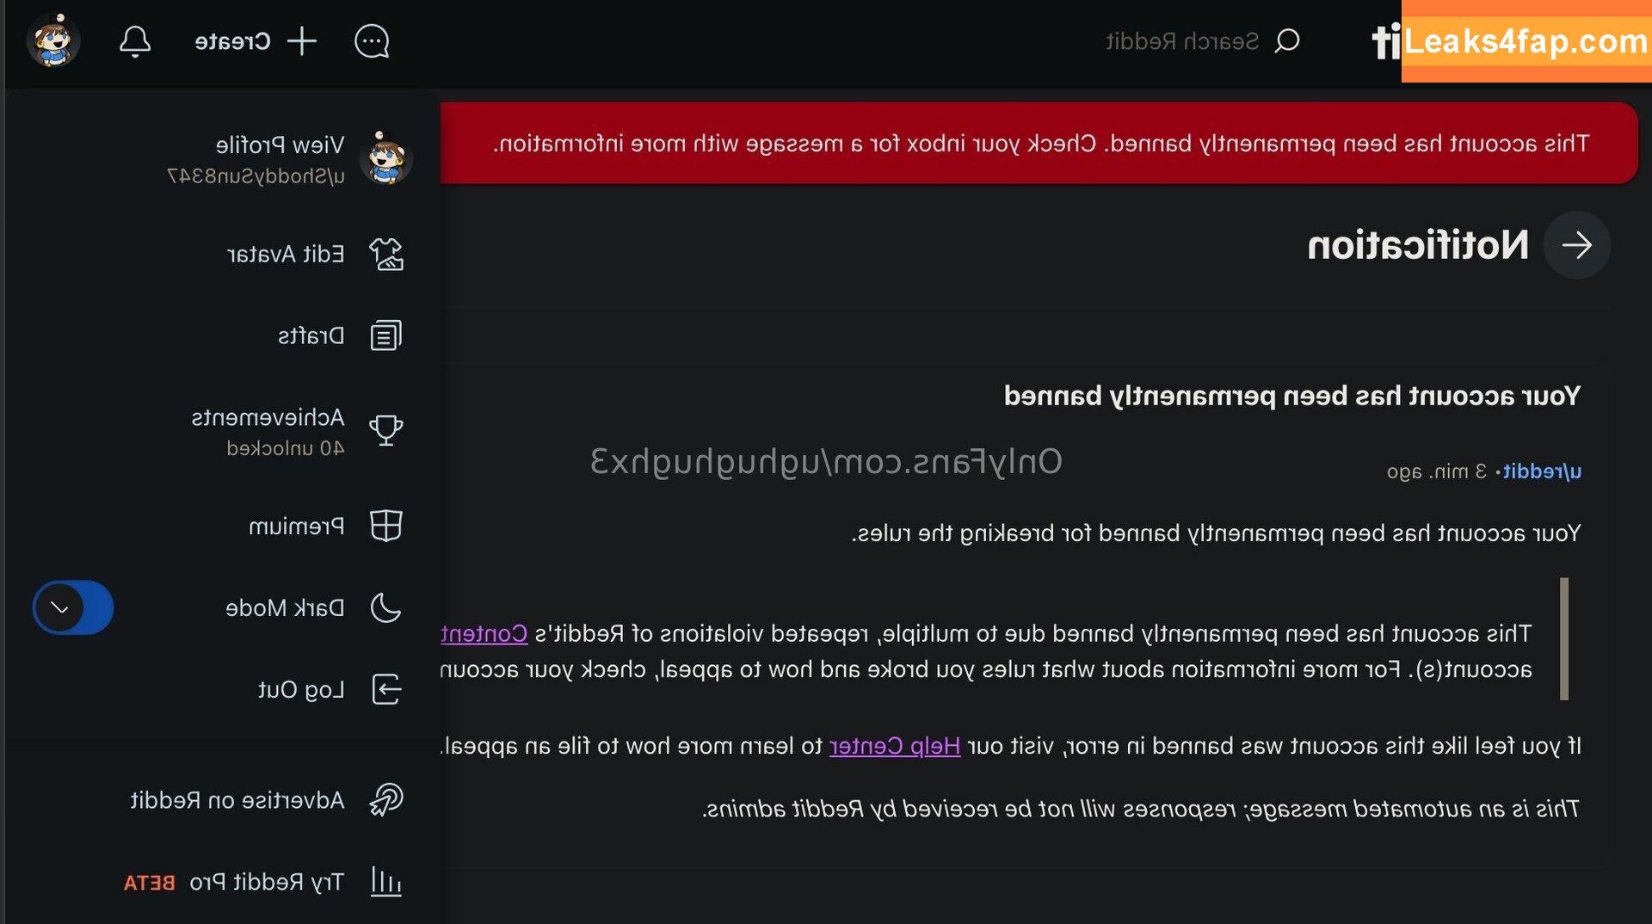The height and width of the screenshot is (924, 1652).
Task: Open the Help Center link
Action: [895, 746]
